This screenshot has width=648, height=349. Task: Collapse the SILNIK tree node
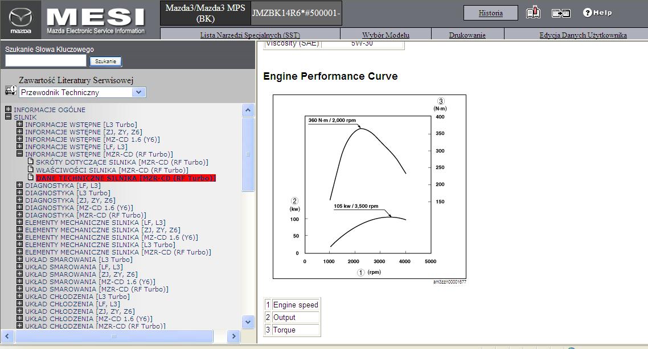tap(9, 117)
